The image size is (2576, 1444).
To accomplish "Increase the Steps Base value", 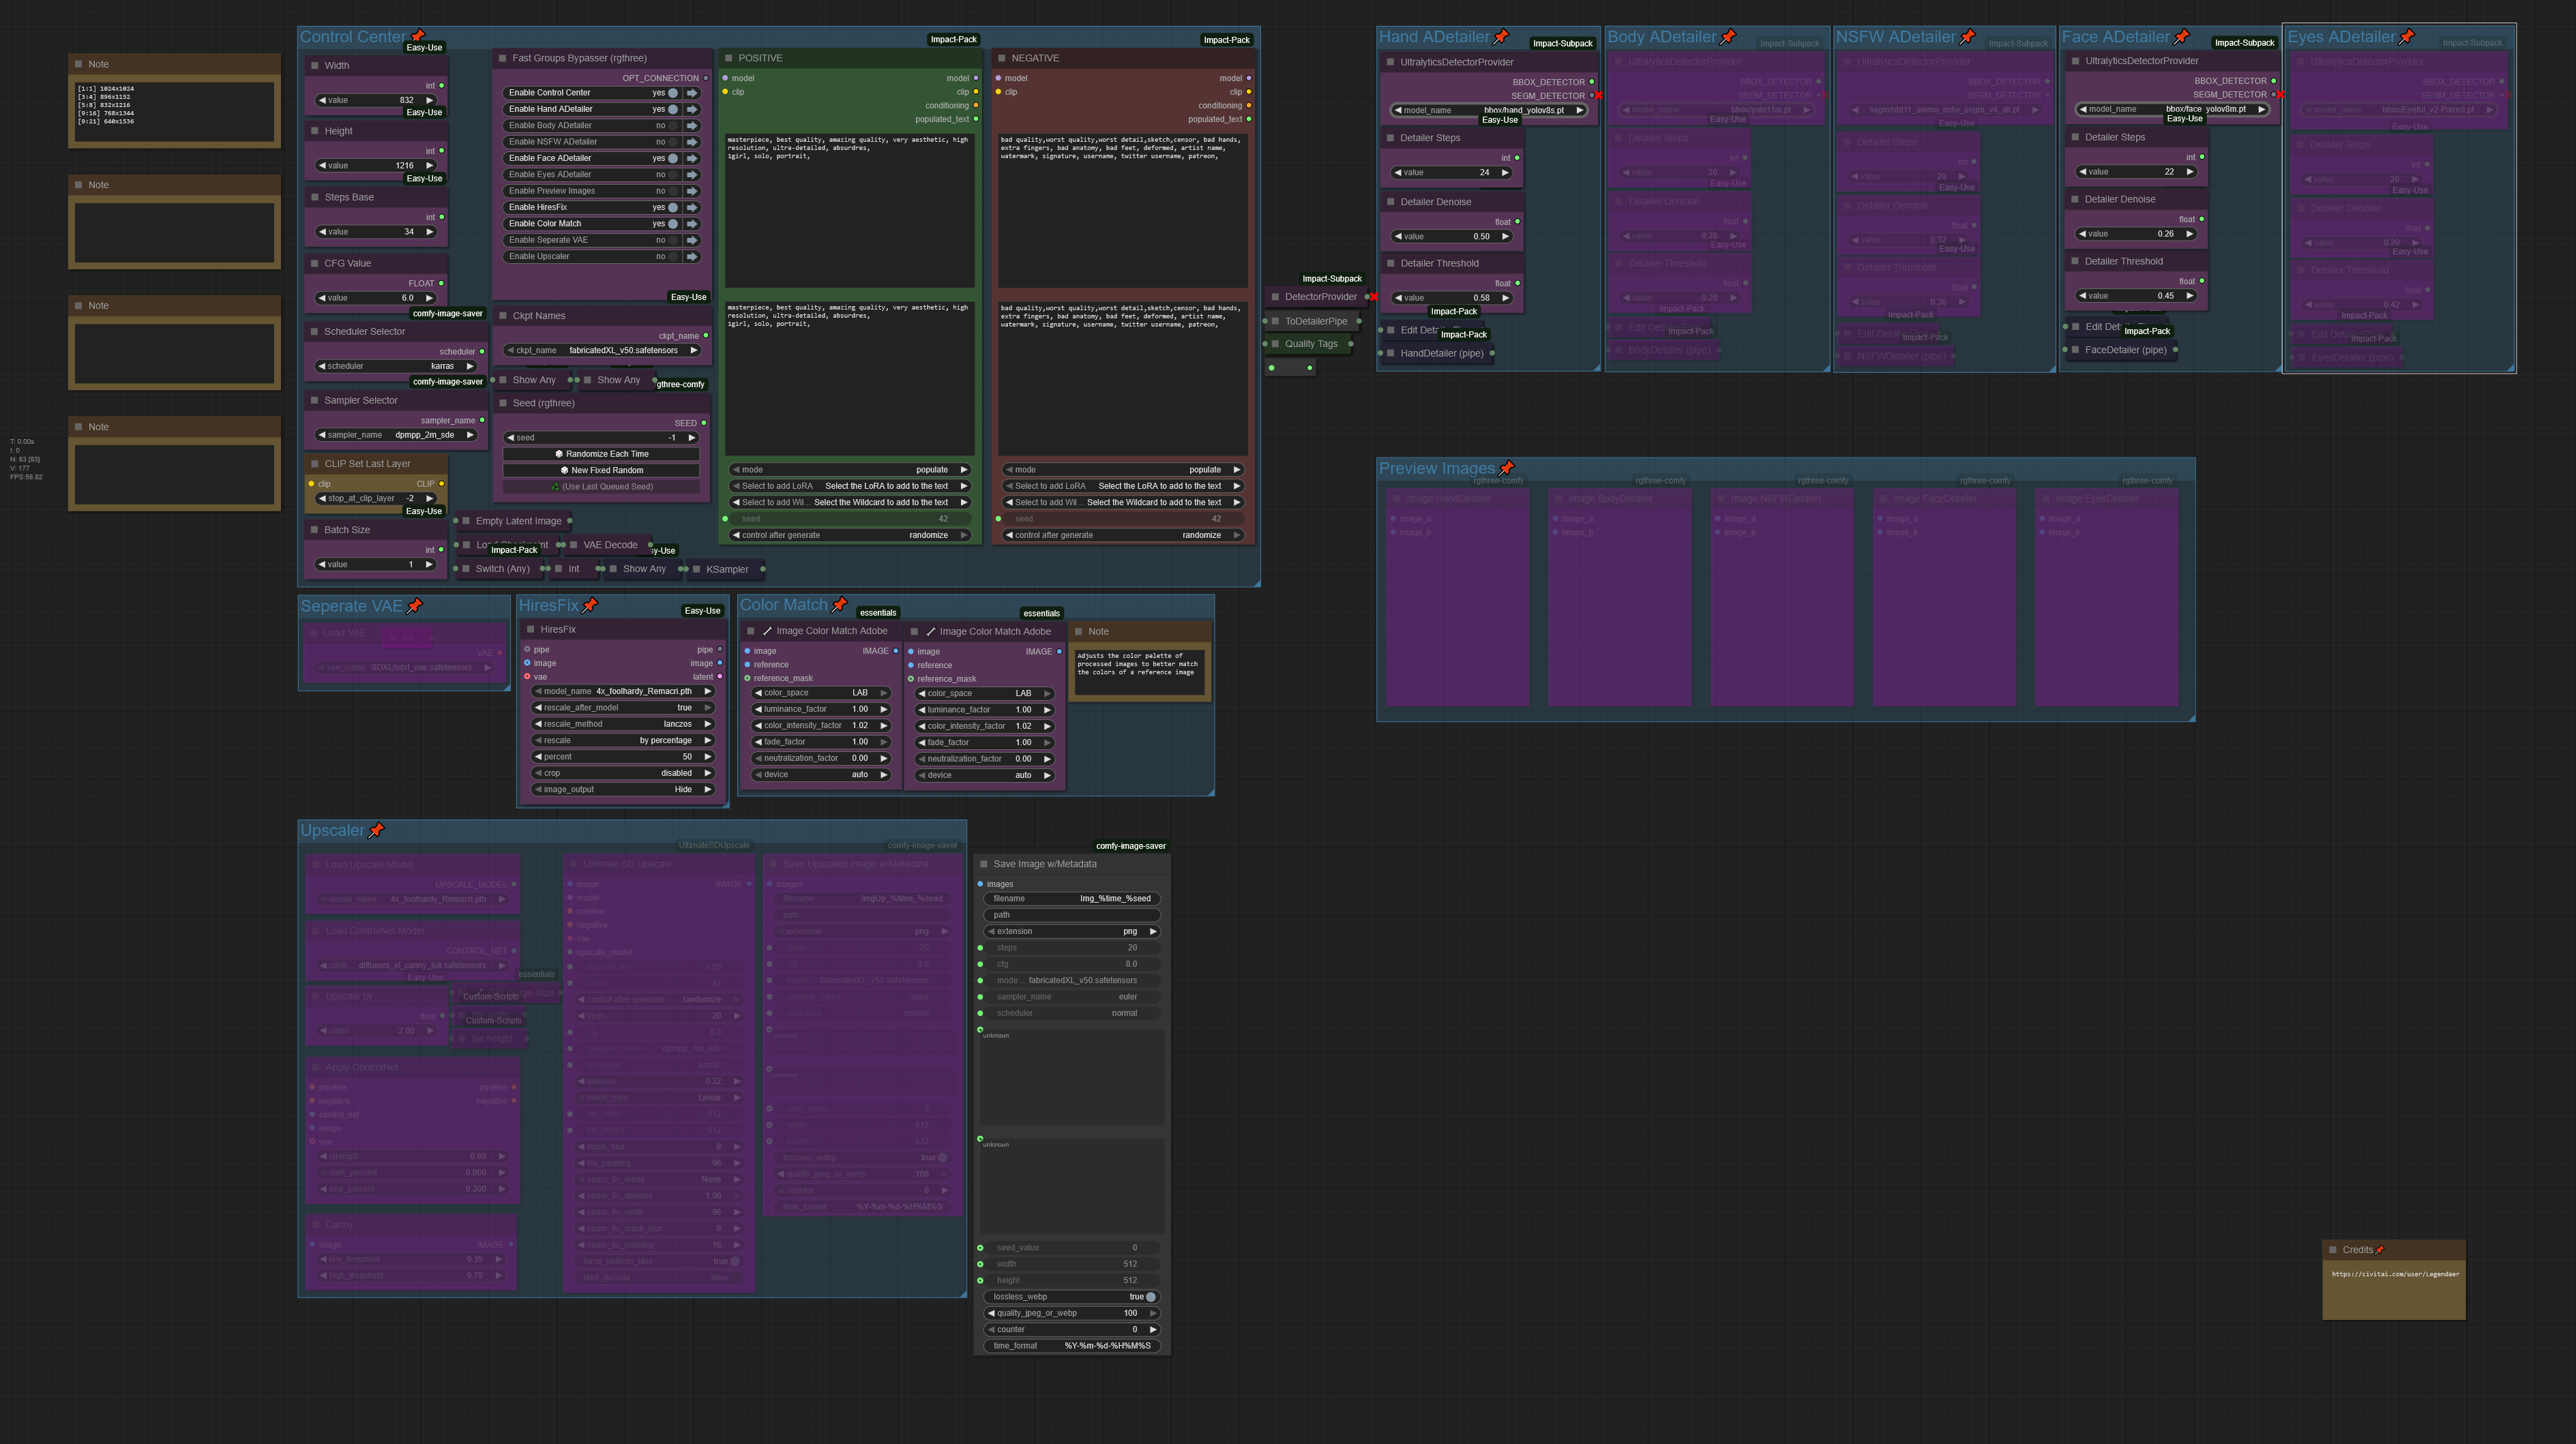I will tap(430, 232).
